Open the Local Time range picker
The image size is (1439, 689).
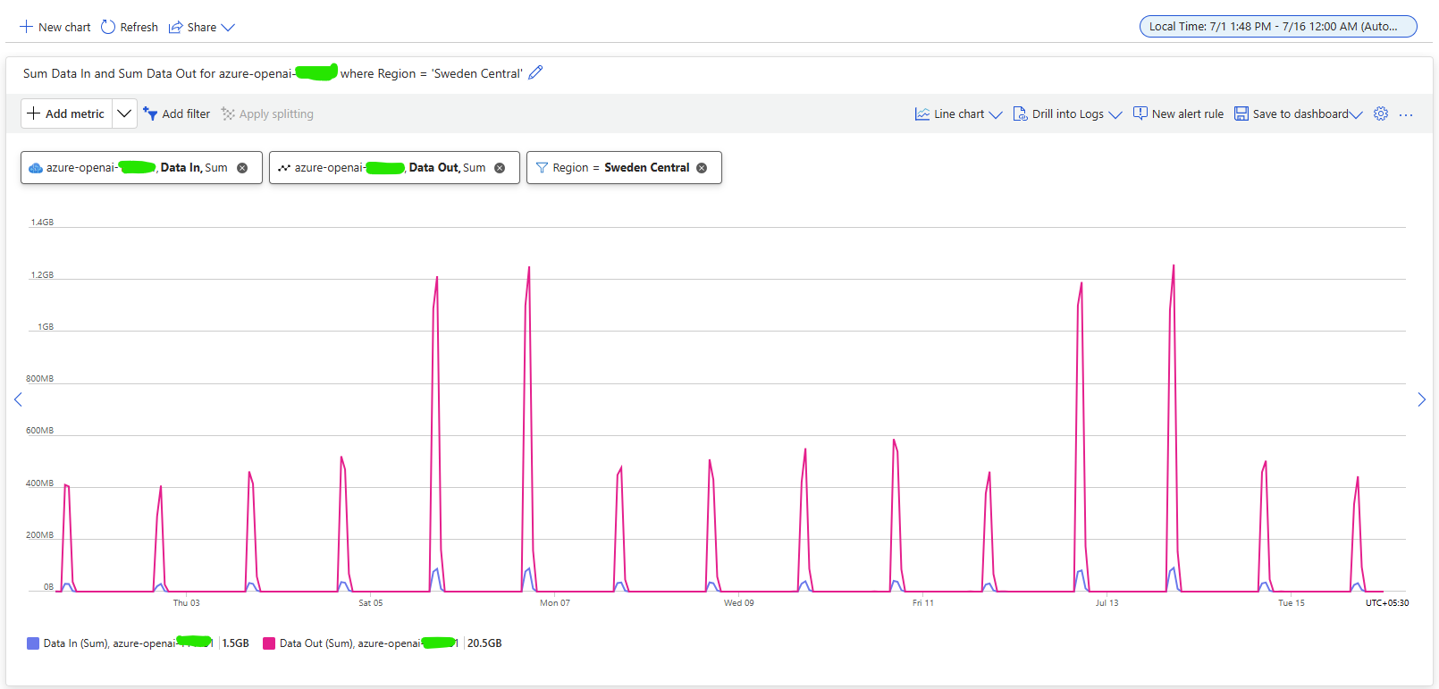click(x=1278, y=26)
